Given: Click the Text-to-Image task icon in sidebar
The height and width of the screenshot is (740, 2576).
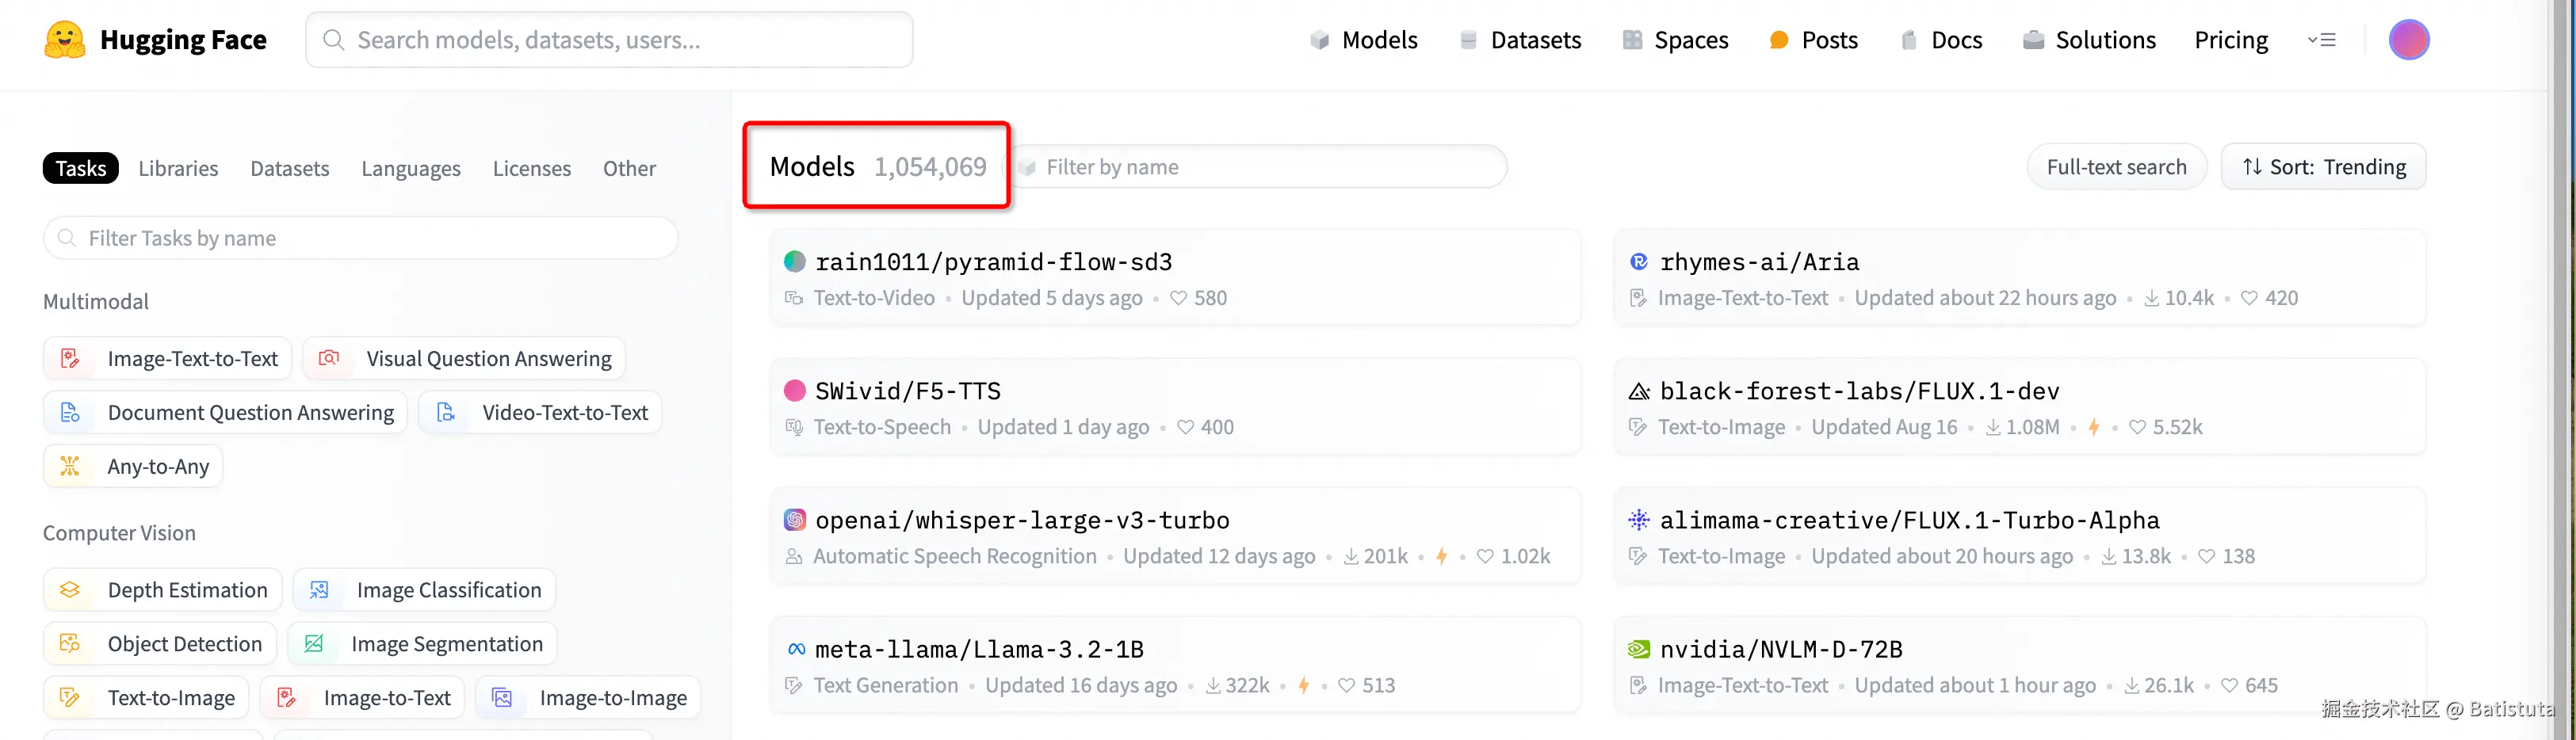Looking at the screenshot, I should 70,698.
